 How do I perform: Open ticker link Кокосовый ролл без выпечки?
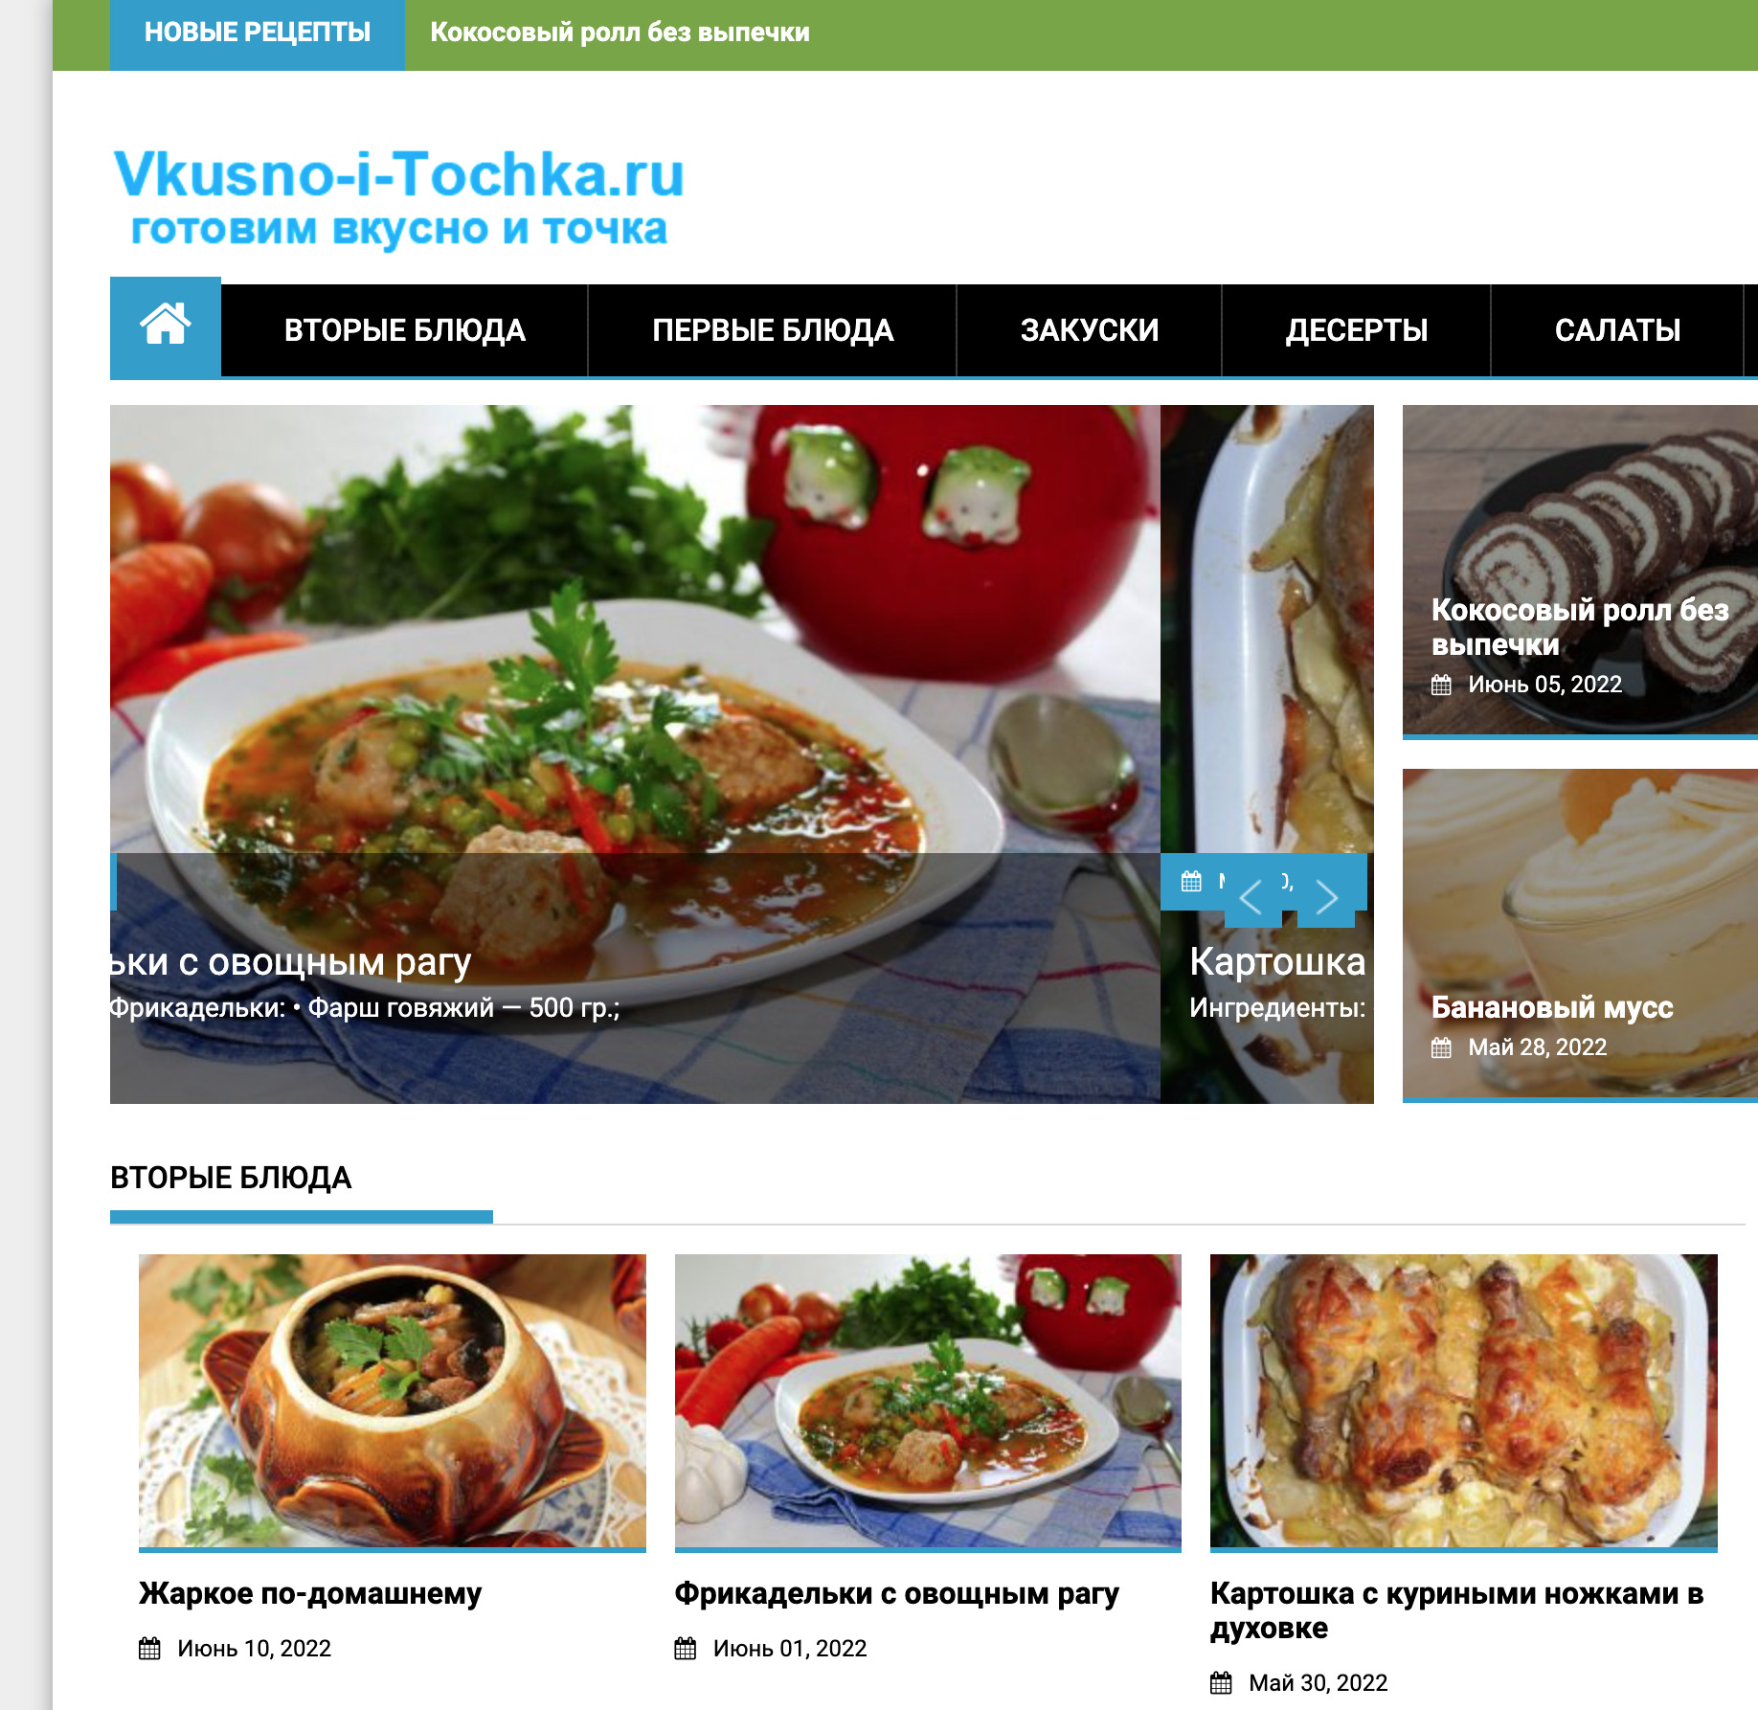click(x=620, y=33)
